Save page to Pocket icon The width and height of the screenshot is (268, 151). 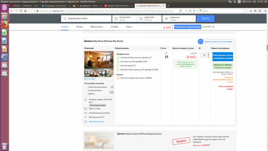coord(190,11)
